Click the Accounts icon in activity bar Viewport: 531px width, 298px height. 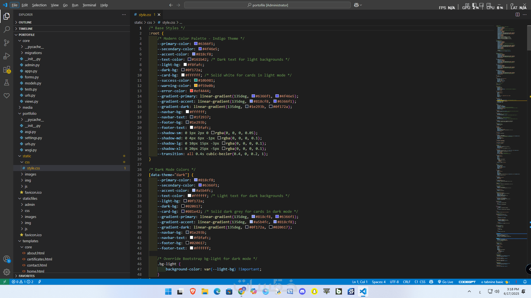click(7, 259)
